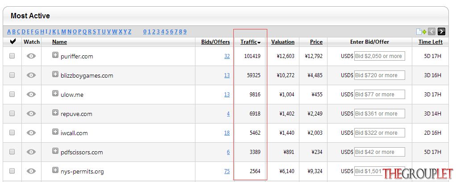Click the greyed previous page arrow
456x182 pixels.
click(431, 31)
